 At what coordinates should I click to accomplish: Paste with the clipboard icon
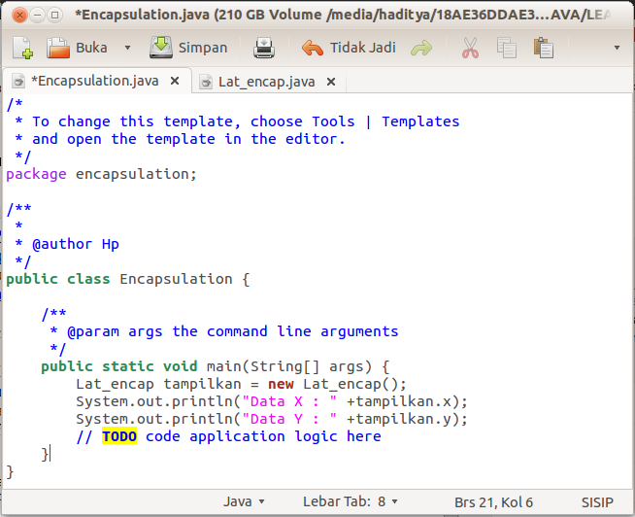click(x=544, y=48)
